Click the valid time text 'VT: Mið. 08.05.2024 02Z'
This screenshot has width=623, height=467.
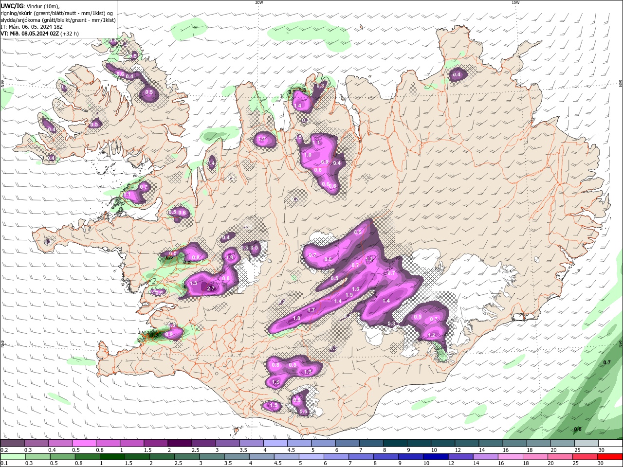(x=30, y=34)
